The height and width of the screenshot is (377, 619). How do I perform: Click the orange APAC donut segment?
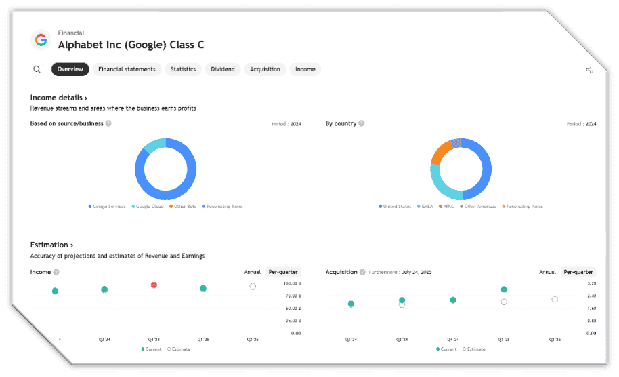(441, 152)
